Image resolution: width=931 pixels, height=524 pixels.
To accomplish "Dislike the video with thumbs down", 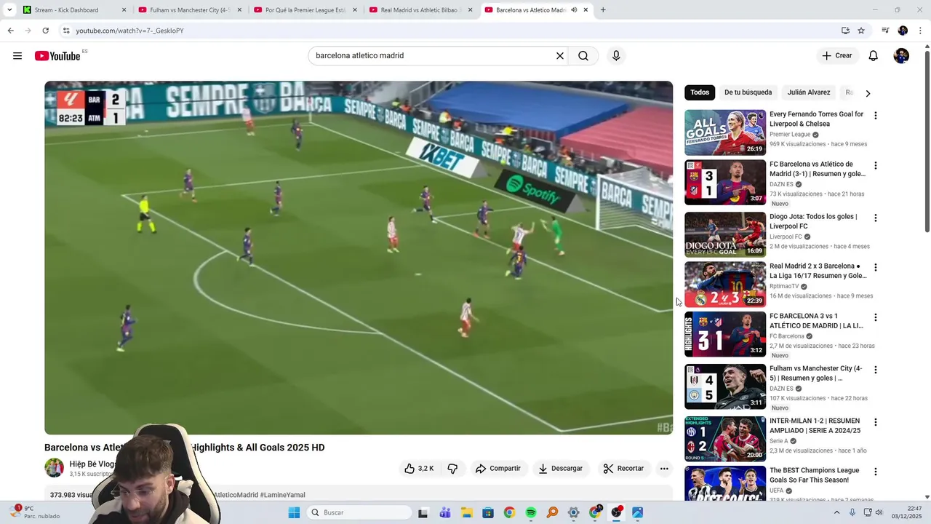I will point(452,469).
